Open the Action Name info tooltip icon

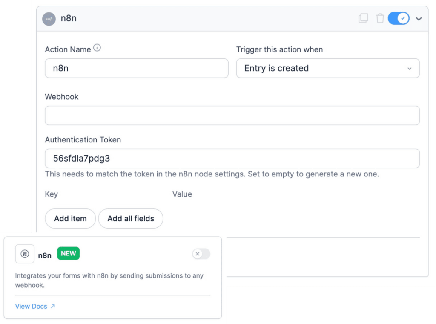click(97, 48)
